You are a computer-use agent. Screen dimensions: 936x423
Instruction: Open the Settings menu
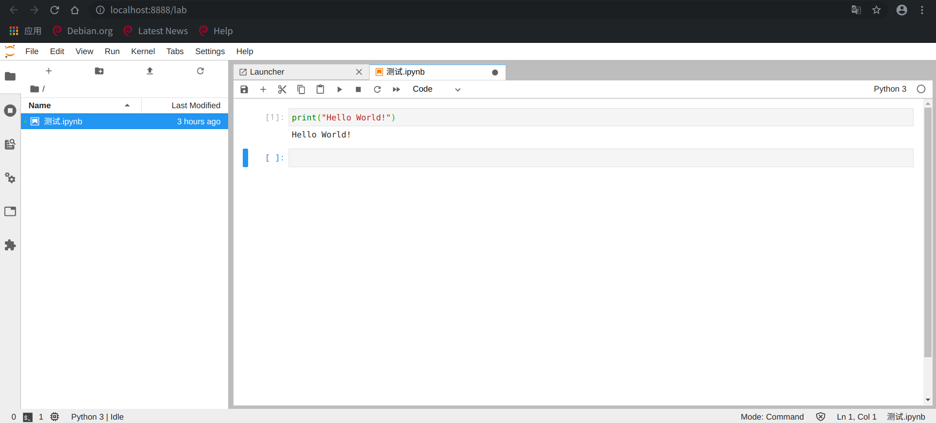(210, 51)
